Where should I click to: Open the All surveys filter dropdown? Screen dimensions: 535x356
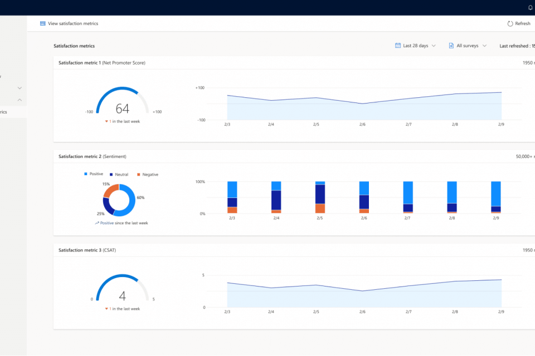point(468,46)
